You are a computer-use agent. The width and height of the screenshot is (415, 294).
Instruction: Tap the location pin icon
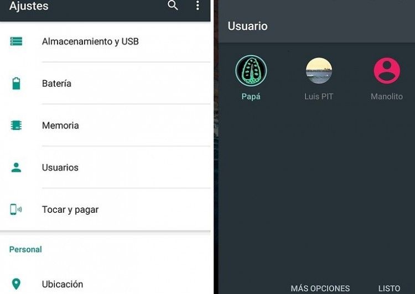tap(16, 284)
